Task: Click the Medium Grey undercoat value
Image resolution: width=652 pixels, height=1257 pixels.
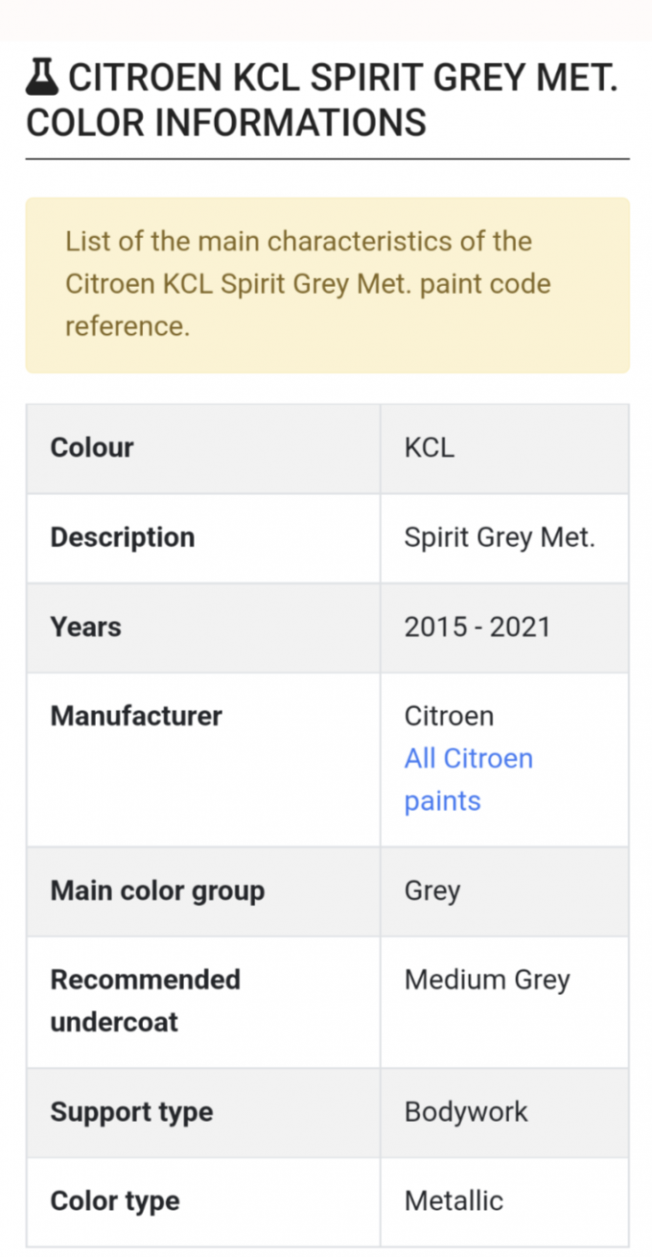Action: [x=487, y=981]
